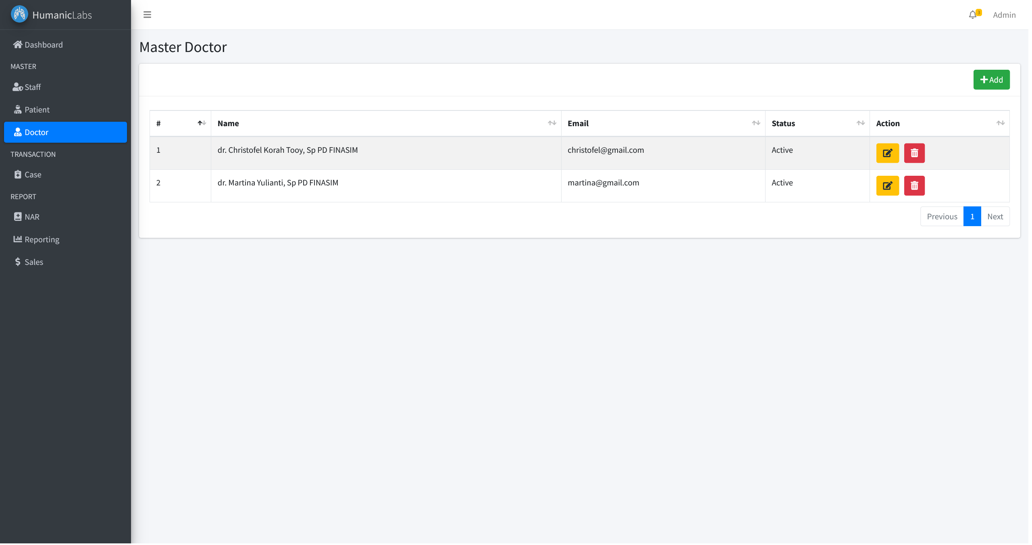Viewport: 1032px width, 545px height.
Task: Sort table by Status column
Action: [817, 123]
